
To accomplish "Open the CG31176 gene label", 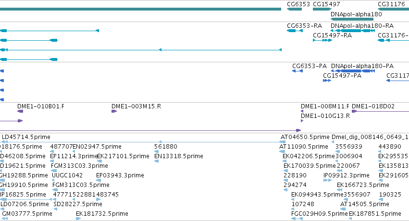I will 391,4.
